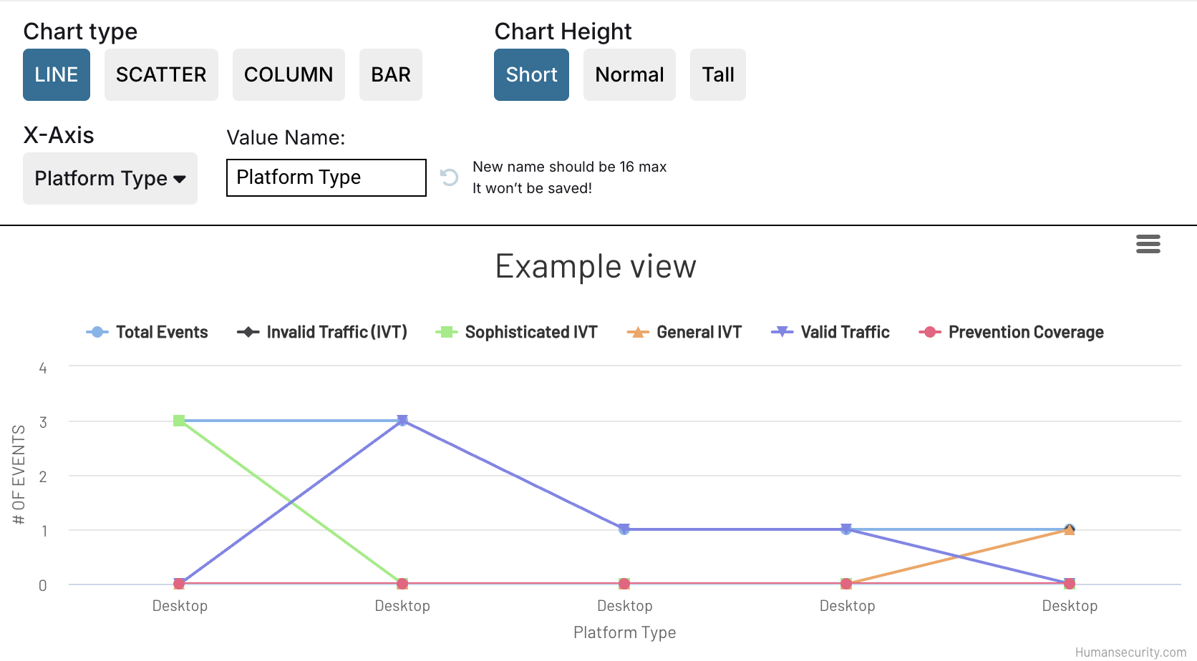Image resolution: width=1197 pixels, height=661 pixels.
Task: Open the Platform Type X-Axis dropdown
Action: (x=110, y=178)
